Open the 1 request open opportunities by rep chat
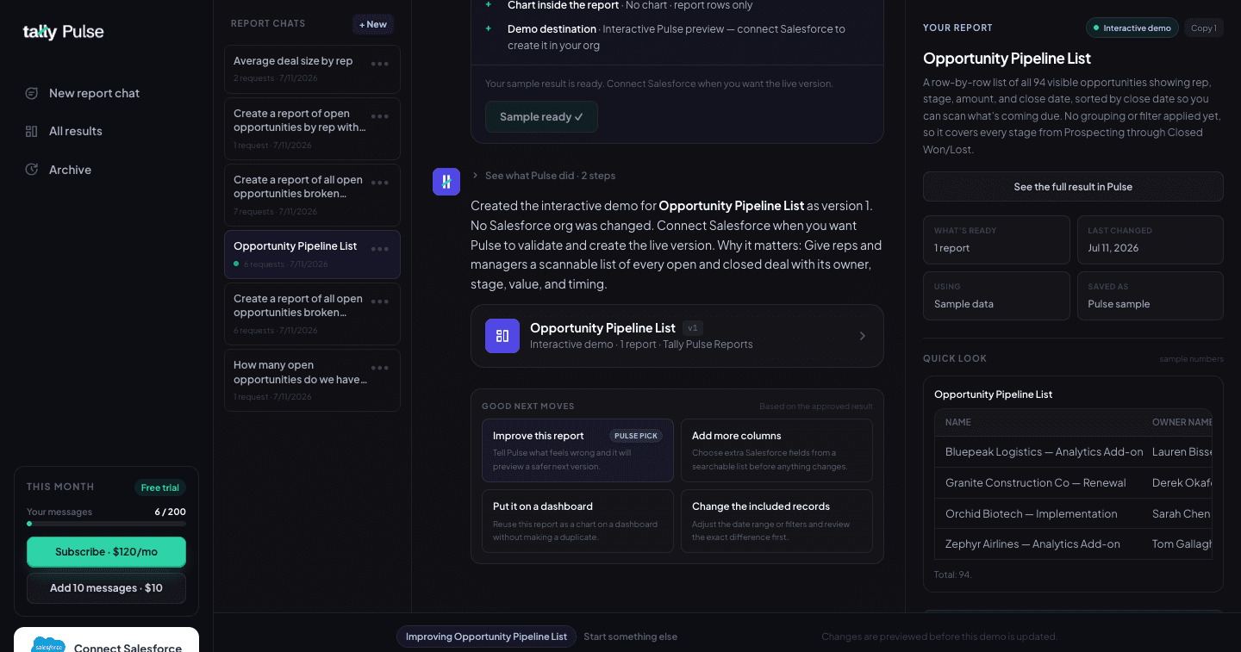The height and width of the screenshot is (652, 1241). (312, 128)
